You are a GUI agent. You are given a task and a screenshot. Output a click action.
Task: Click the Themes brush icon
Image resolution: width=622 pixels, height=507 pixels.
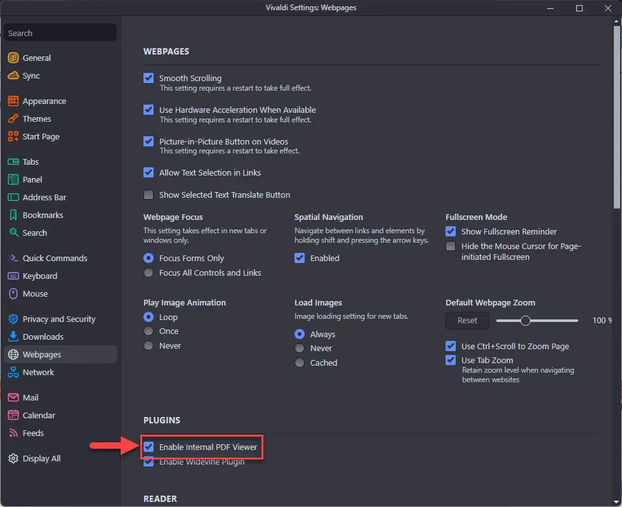pyautogui.click(x=13, y=119)
